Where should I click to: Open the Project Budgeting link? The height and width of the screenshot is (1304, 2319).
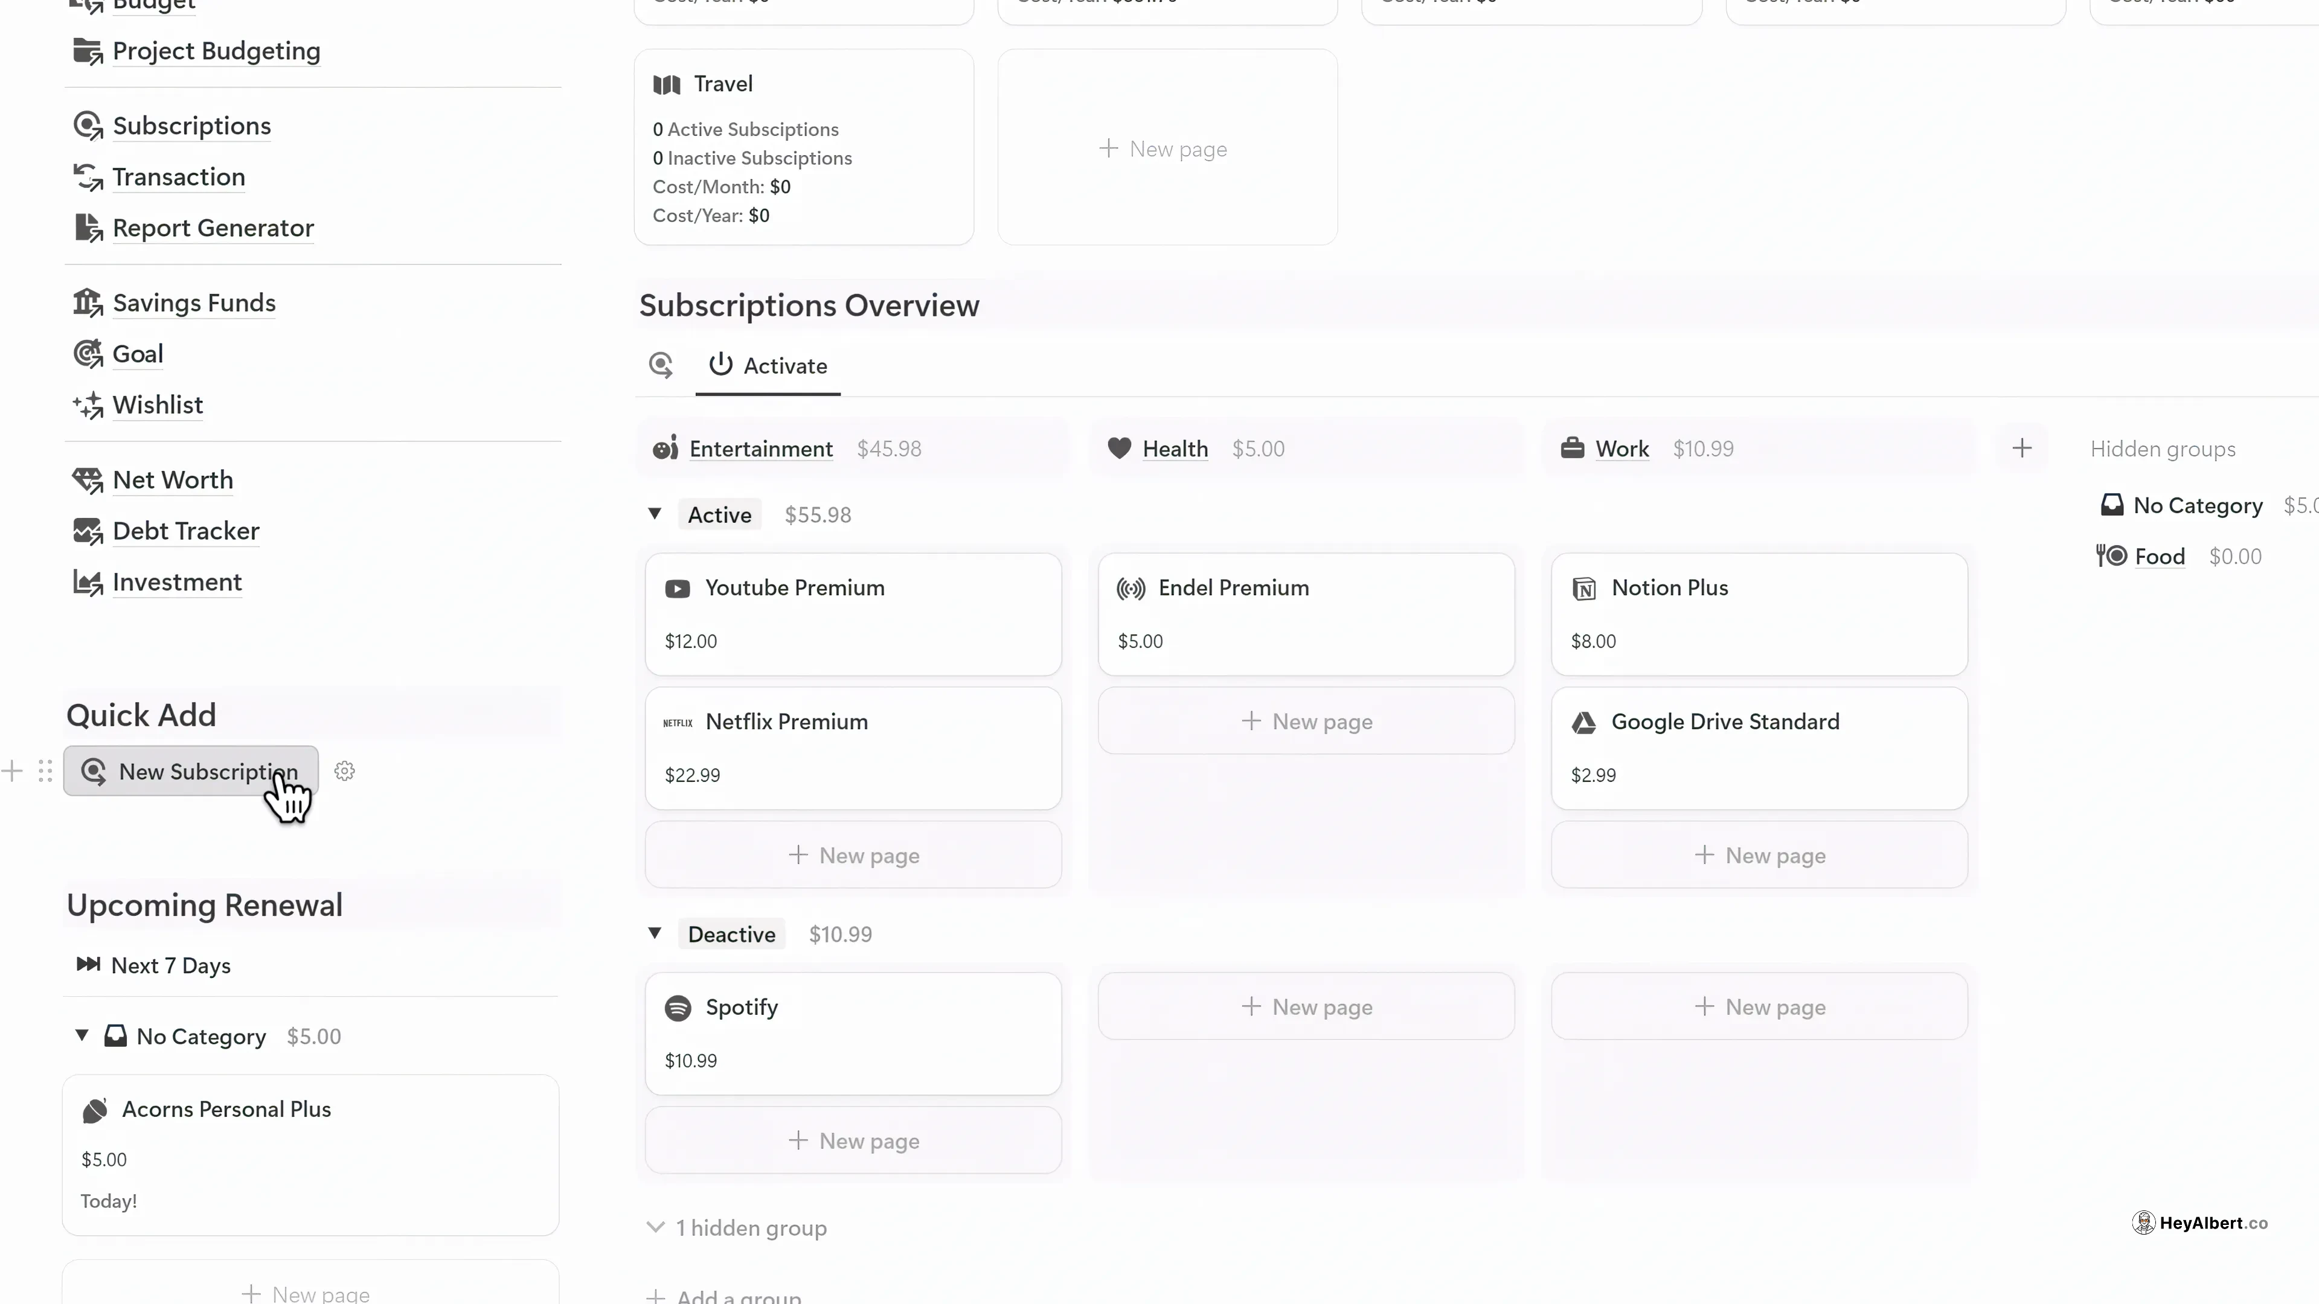point(216,51)
